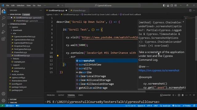Click the lightbulb code action icon
The image size is (197, 110).
coord(58,56)
